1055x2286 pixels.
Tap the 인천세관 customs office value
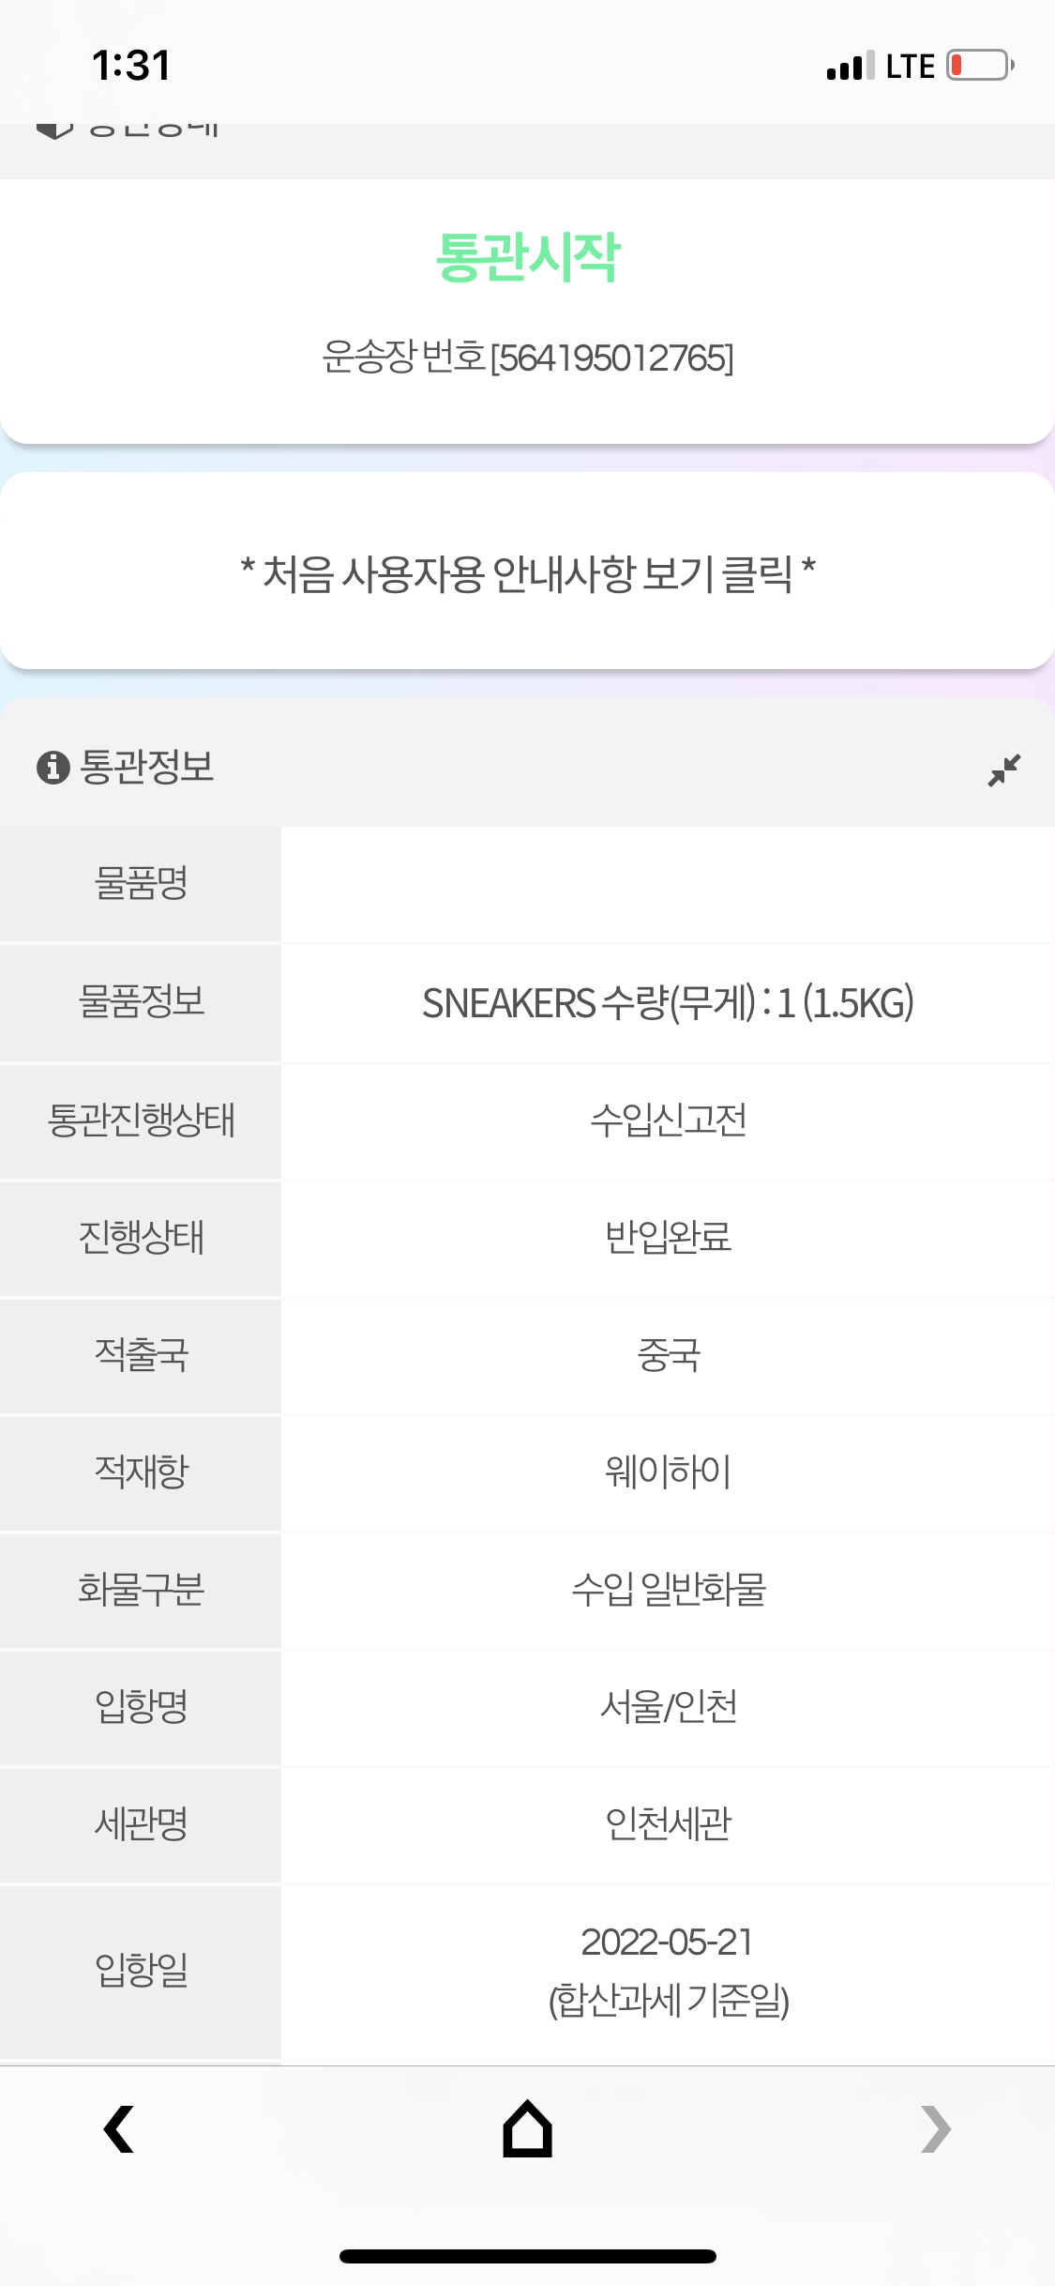tap(669, 1823)
